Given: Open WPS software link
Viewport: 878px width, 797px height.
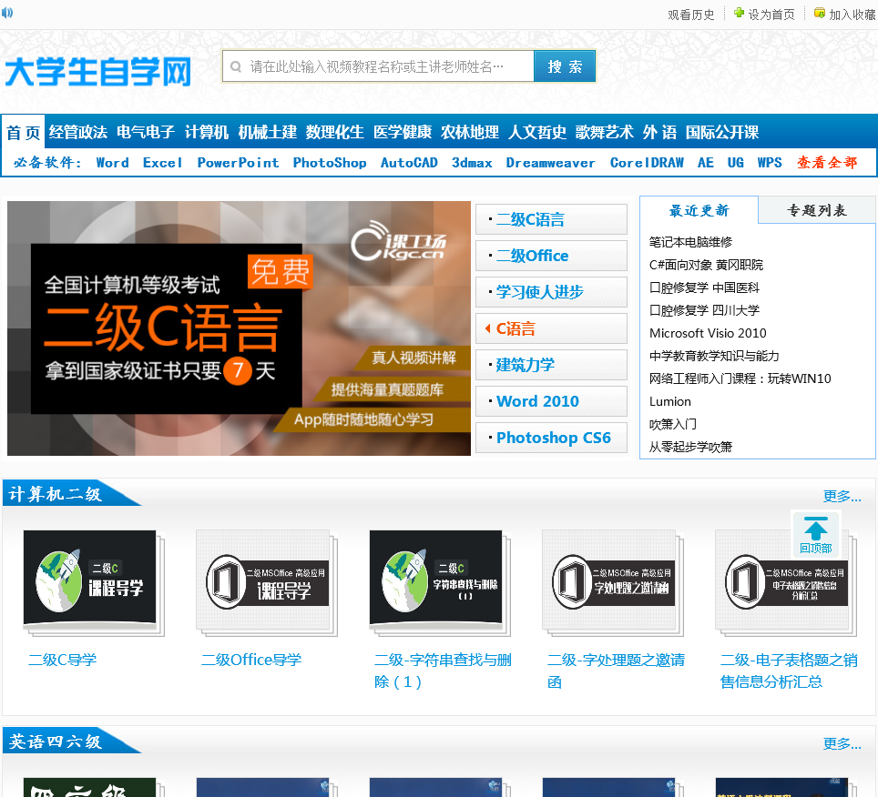Looking at the screenshot, I should [770, 163].
